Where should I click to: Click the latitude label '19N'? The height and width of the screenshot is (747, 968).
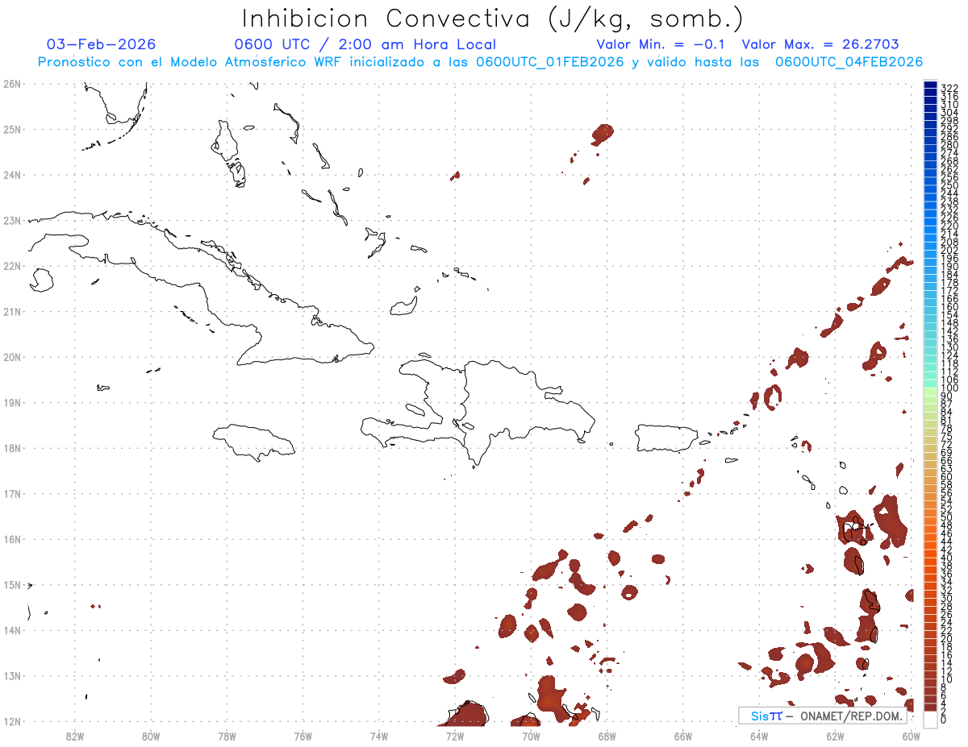click(12, 402)
